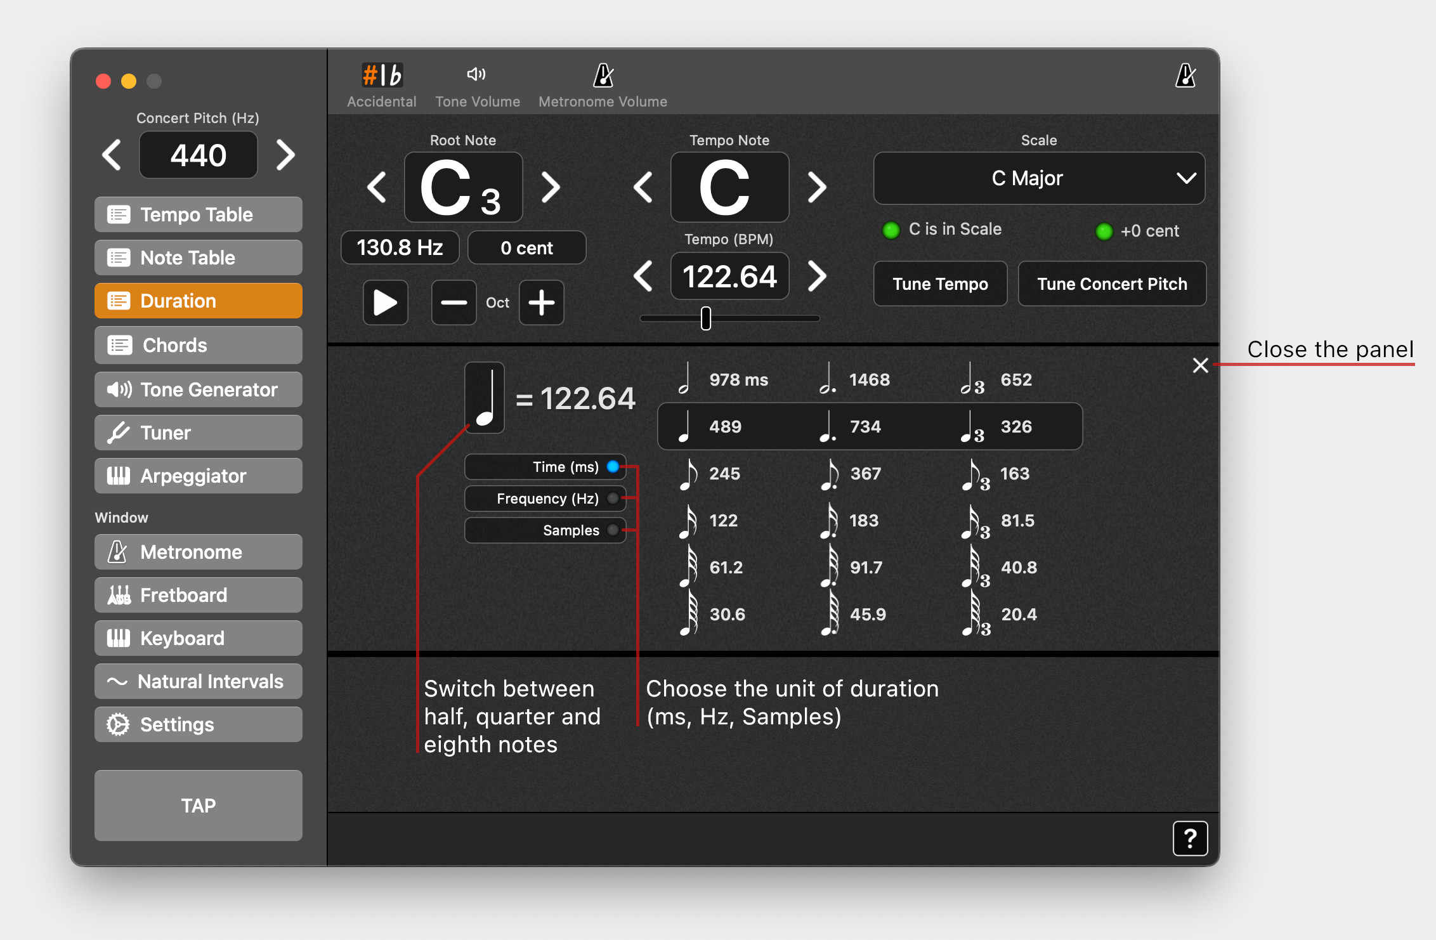
Task: Open the Tempo Table panel
Action: point(199,214)
